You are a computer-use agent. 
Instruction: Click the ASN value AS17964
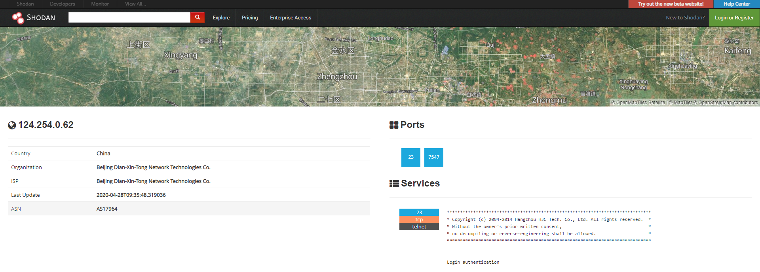click(107, 209)
